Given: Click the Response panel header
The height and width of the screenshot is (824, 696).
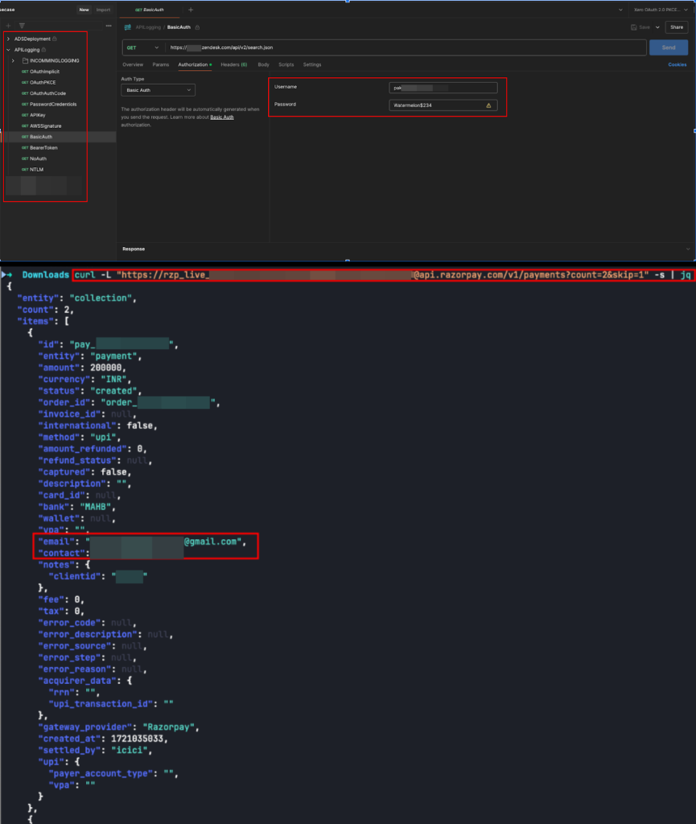Looking at the screenshot, I should point(134,249).
